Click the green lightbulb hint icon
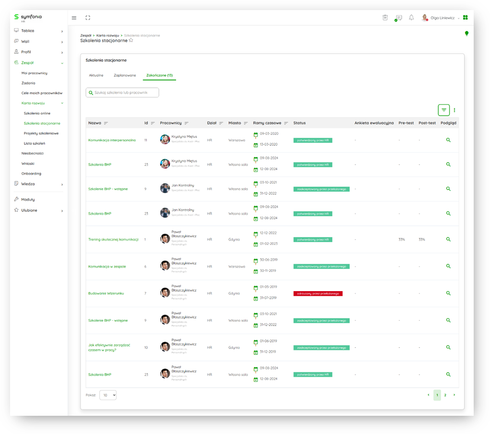Viewport: 490px width, 434px height. (466, 34)
